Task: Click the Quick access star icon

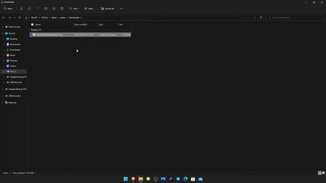Action: (x=7, y=27)
